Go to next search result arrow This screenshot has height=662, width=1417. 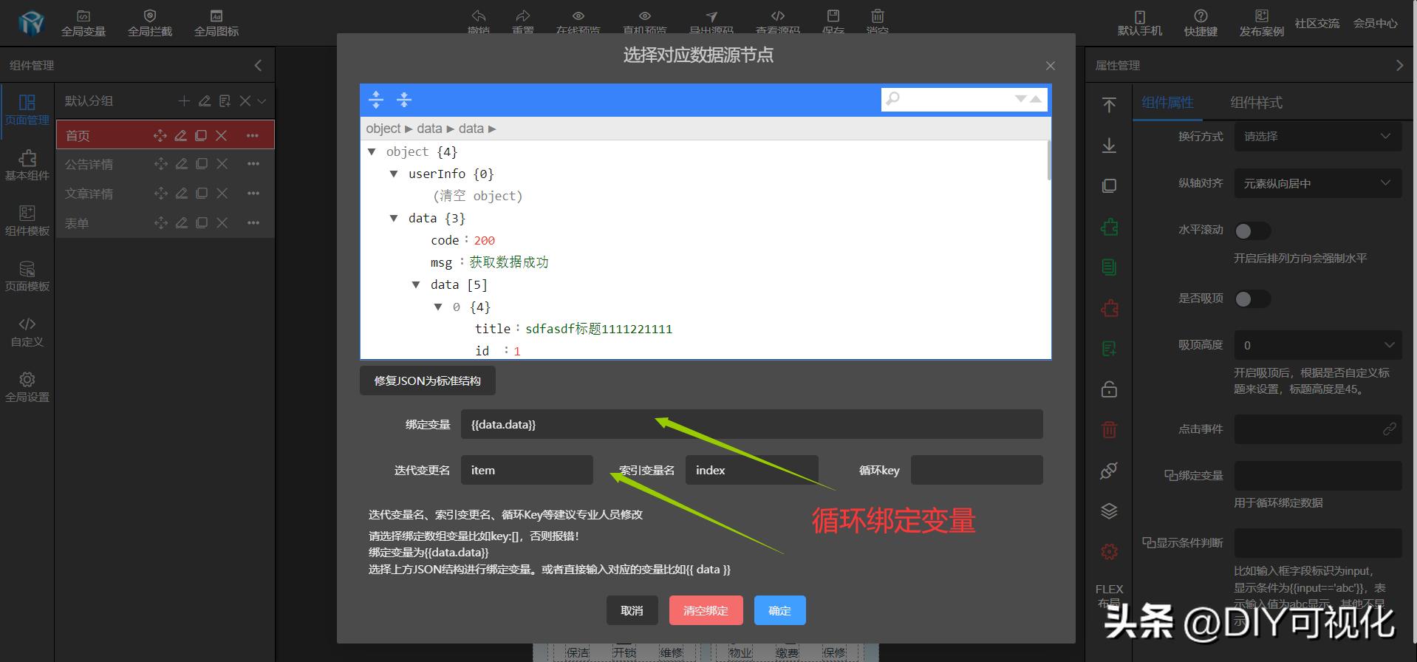pyautogui.click(x=1021, y=98)
